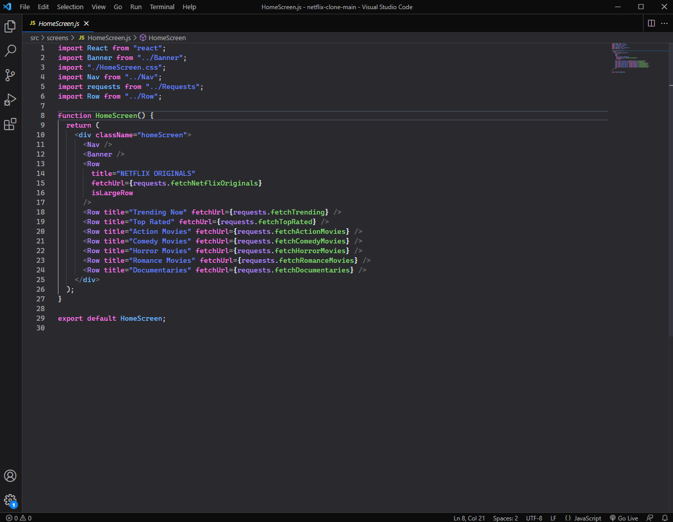The image size is (673, 522).
Task: Click fetchRomanceMovies on line 23
Action: (316, 260)
